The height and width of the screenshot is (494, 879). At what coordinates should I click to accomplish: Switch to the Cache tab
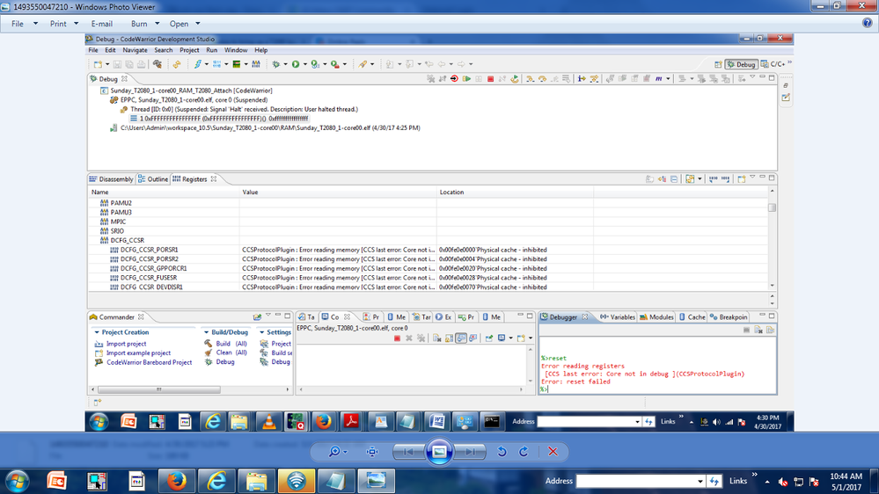[692, 317]
